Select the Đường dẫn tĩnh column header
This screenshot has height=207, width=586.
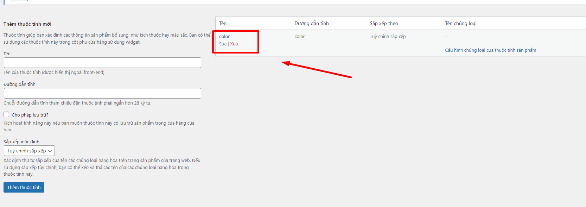[311, 24]
